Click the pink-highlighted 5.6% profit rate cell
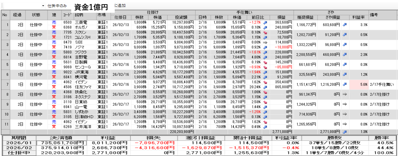 [x=359, y=85]
